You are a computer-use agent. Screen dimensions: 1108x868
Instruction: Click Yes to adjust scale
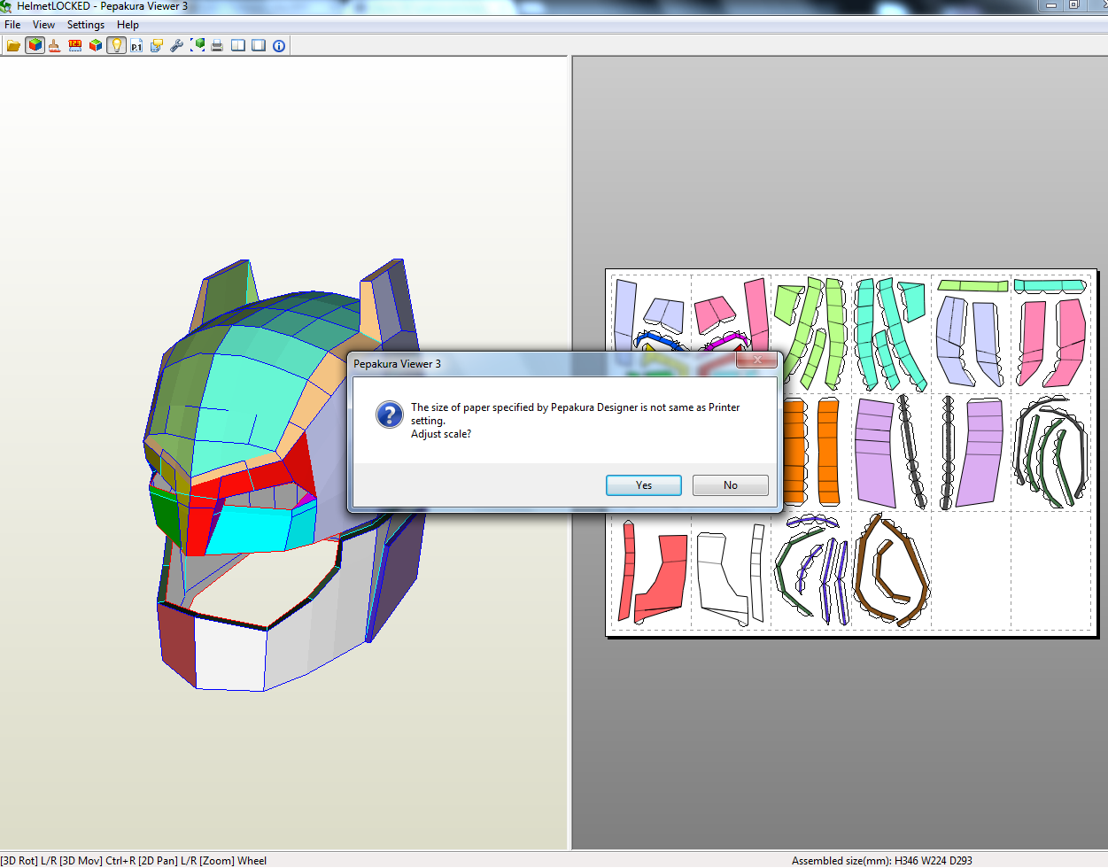pos(644,485)
